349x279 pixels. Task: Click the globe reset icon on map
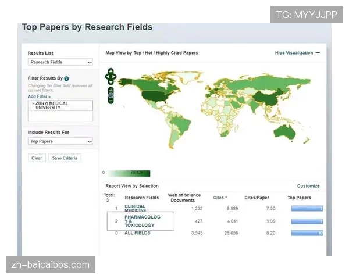click(x=111, y=95)
